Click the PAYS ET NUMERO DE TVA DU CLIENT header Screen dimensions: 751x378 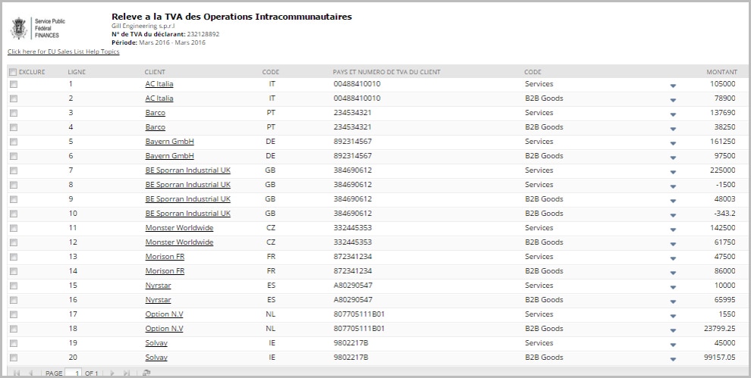387,72
